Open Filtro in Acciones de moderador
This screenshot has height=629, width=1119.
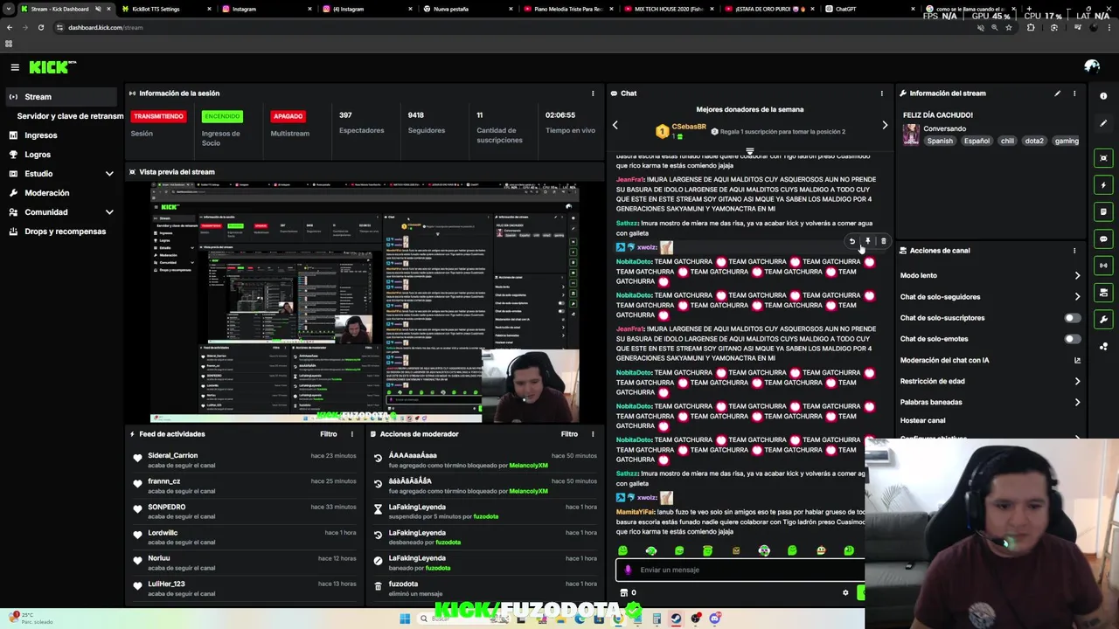pos(569,434)
